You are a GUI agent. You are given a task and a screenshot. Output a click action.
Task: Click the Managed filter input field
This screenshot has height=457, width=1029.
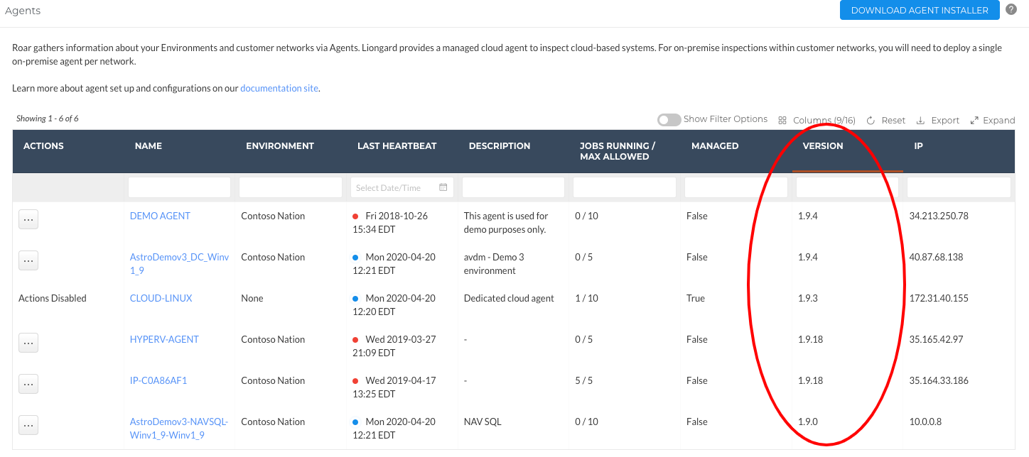(736, 187)
